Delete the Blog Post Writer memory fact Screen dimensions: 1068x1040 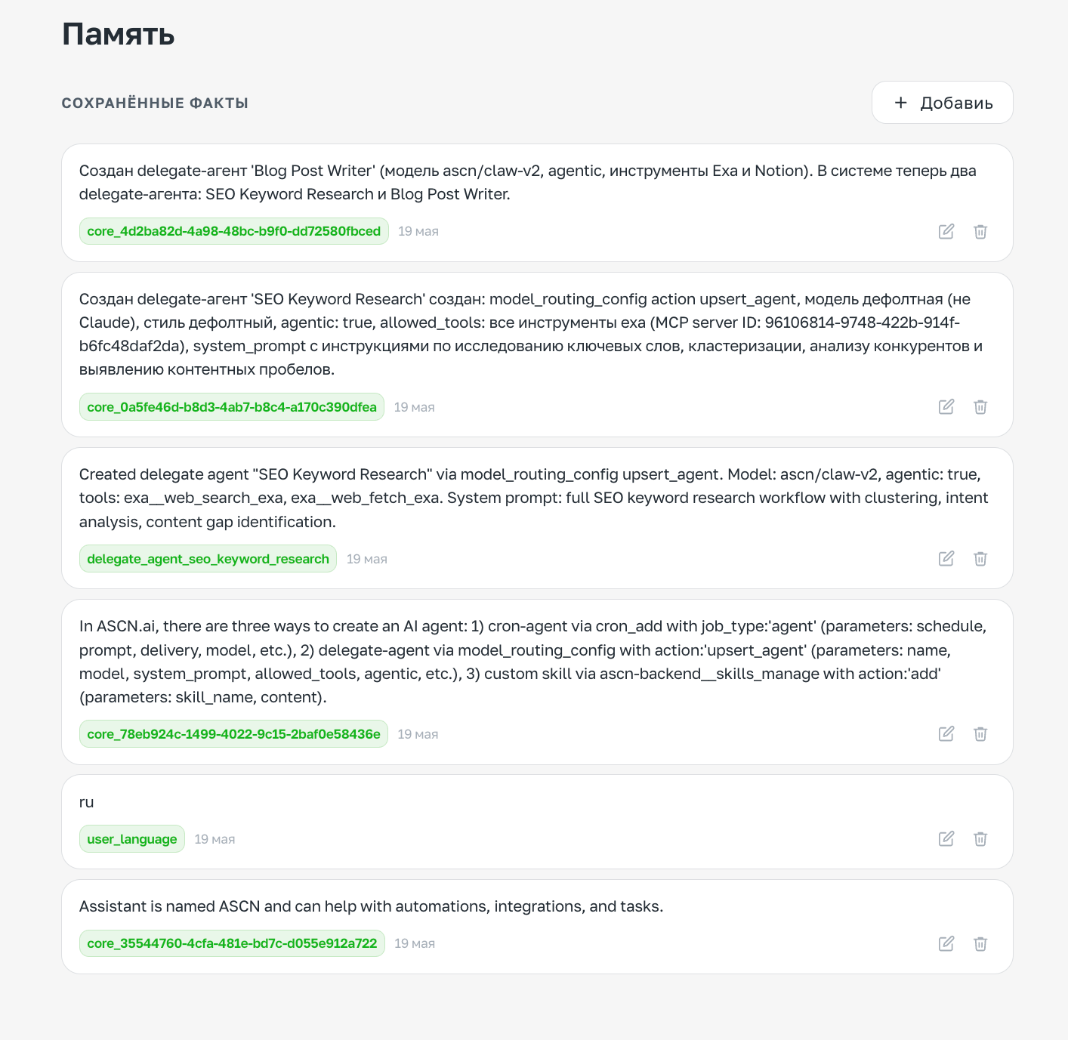(x=980, y=231)
